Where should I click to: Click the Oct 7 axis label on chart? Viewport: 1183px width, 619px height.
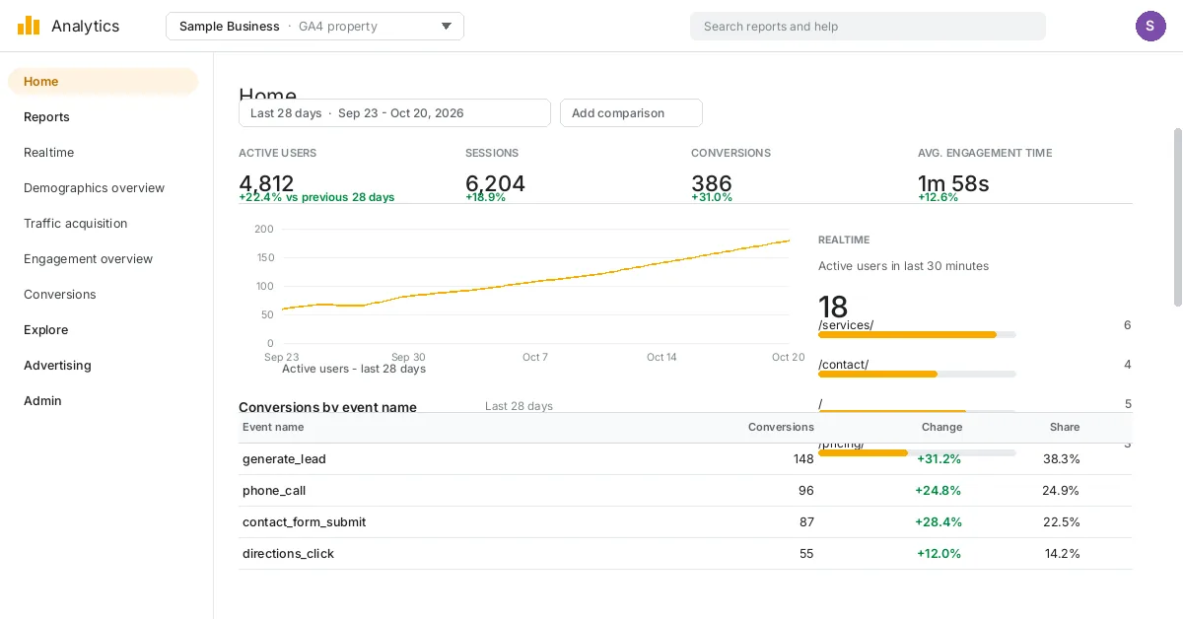tap(535, 357)
